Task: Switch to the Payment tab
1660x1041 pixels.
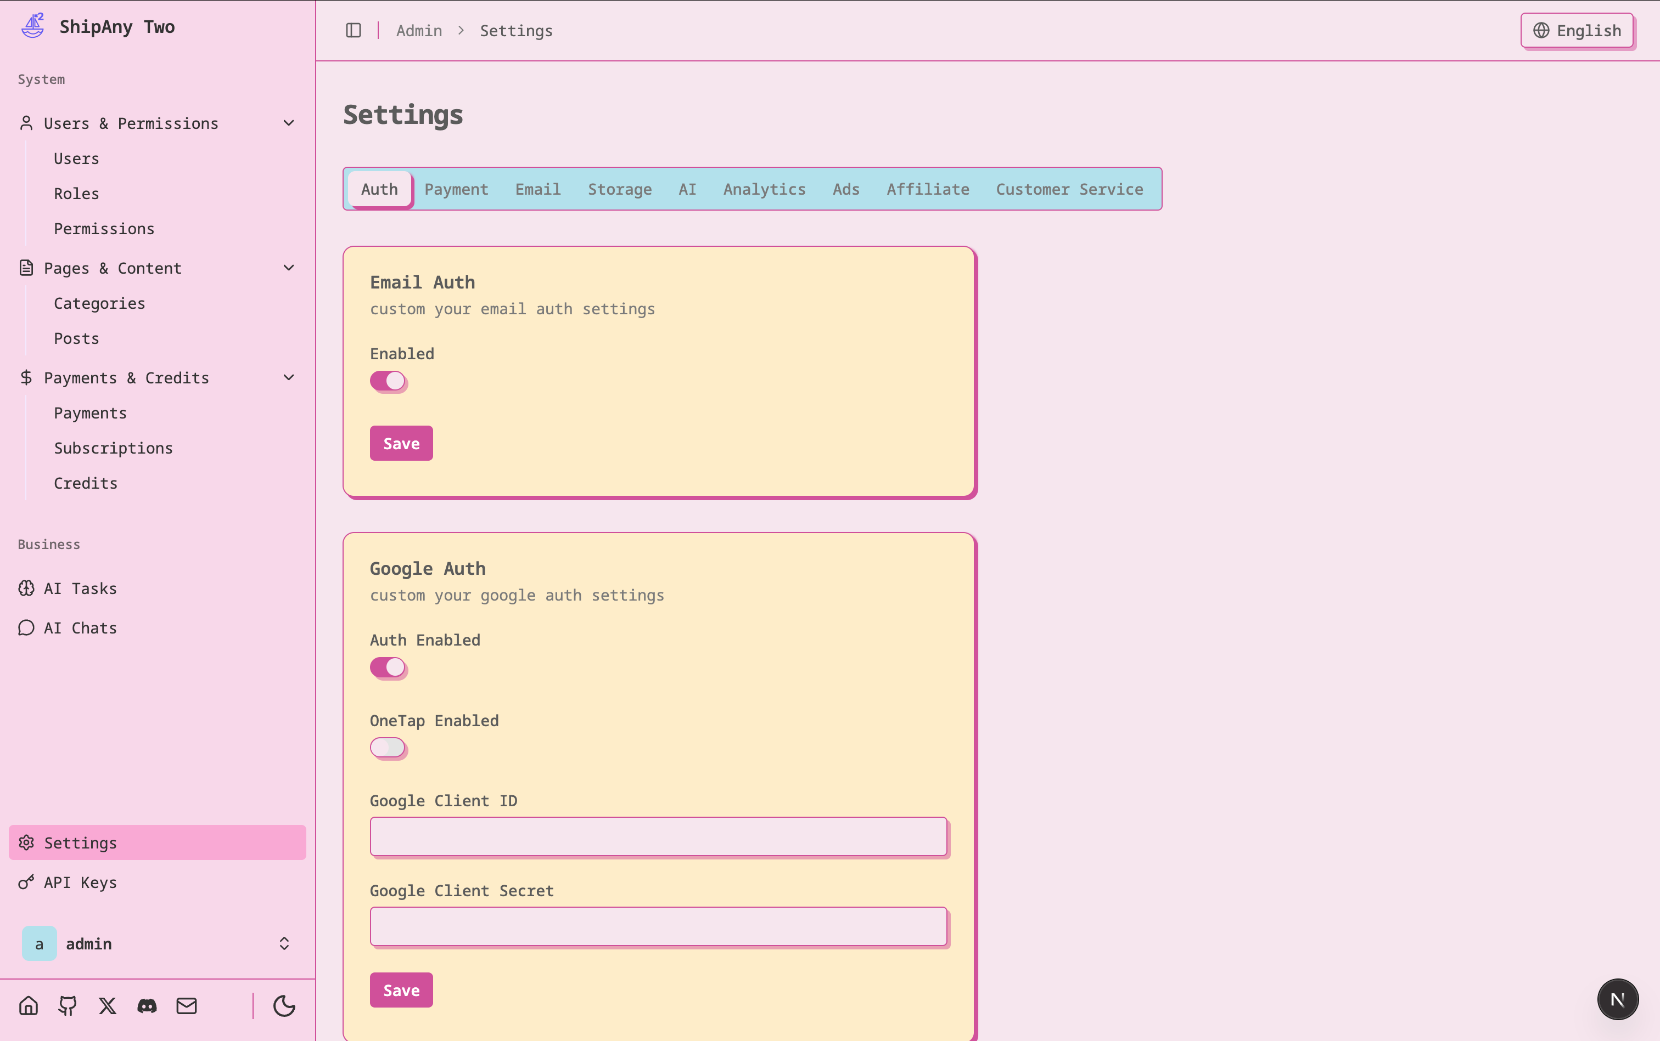Action: (456, 189)
